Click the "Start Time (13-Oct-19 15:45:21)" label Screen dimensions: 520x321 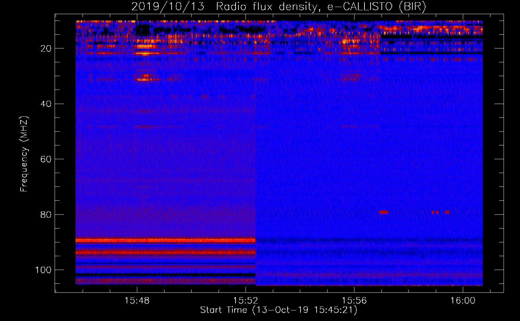[279, 310]
